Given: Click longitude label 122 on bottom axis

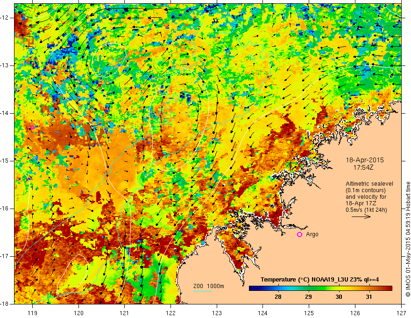Looking at the screenshot, I should [170, 313].
